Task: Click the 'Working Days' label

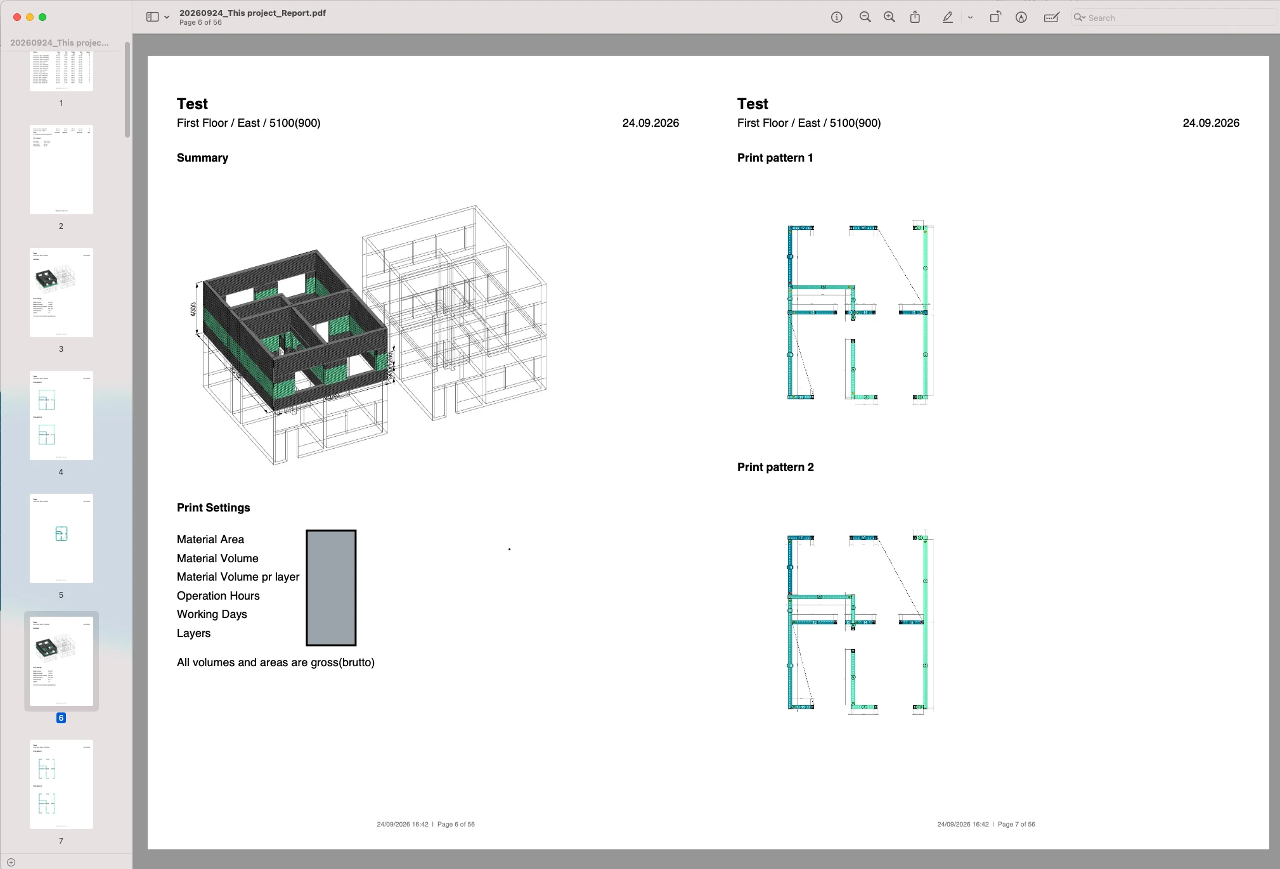Action: [212, 614]
